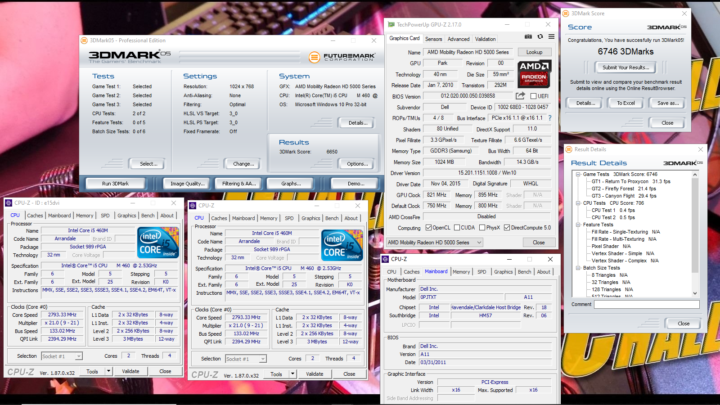Open SPD tab in Mainboard CPU-Z window
Screen dimensions: 720x405
[481, 272]
